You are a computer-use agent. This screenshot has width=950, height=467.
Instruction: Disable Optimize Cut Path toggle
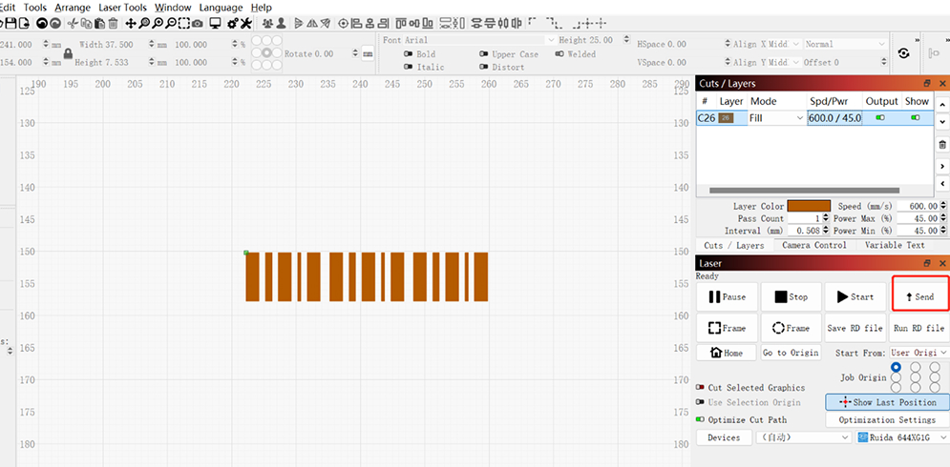(701, 419)
